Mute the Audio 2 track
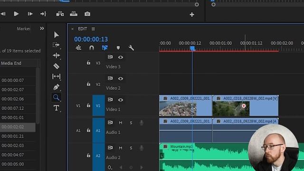The height and width of the screenshot is (171, 304). click(x=121, y=148)
